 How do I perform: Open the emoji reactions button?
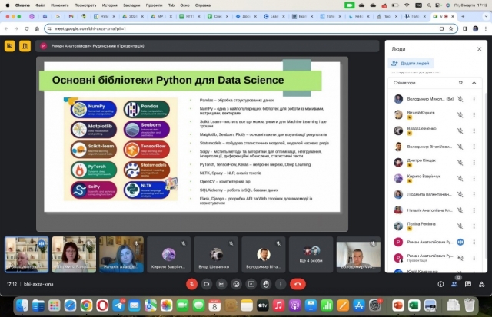point(237,283)
